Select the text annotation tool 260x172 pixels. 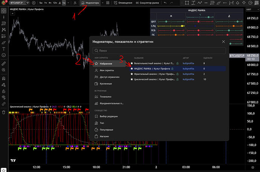4,49
